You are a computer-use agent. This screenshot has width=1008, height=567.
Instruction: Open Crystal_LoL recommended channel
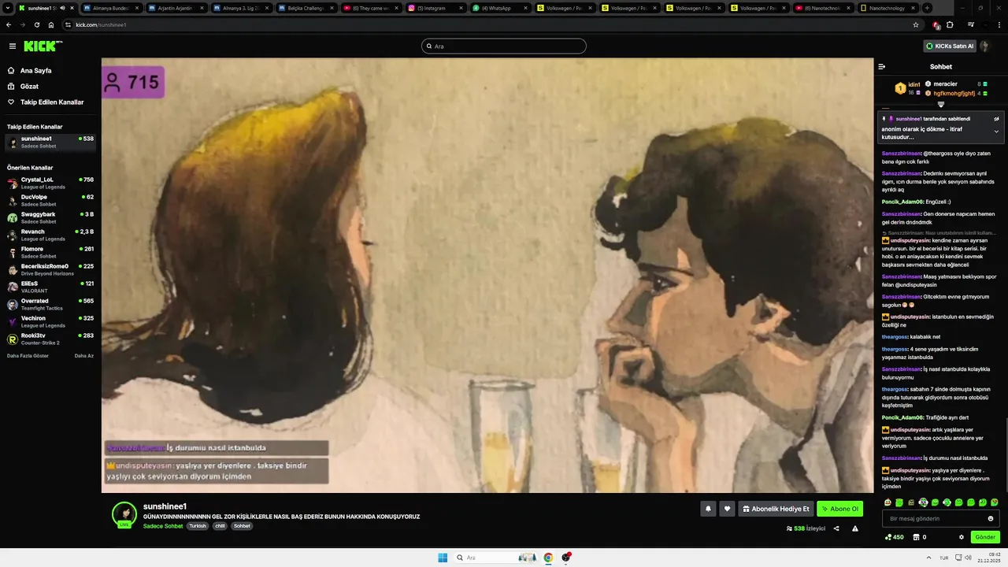[50, 183]
